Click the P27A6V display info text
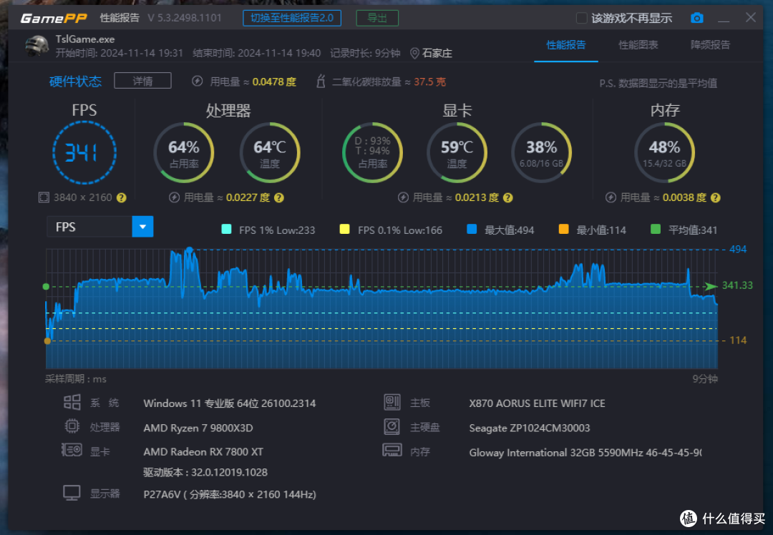 pos(230,494)
